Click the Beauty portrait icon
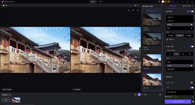Screen dimensions: 195x105 (x=167, y=39)
